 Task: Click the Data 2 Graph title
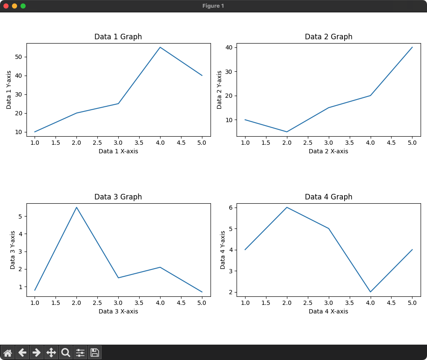tap(328, 36)
